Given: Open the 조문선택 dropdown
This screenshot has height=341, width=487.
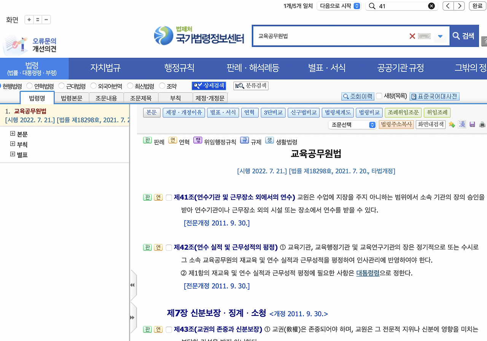Looking at the screenshot, I should pos(352,125).
